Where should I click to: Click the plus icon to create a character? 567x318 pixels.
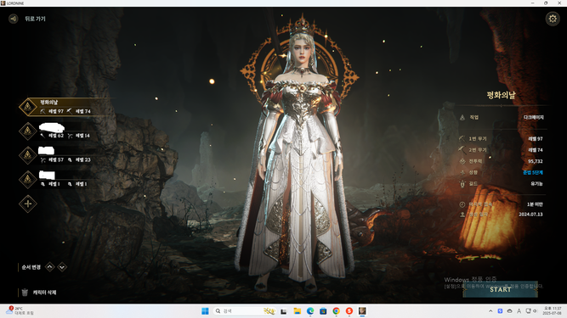pyautogui.click(x=28, y=204)
